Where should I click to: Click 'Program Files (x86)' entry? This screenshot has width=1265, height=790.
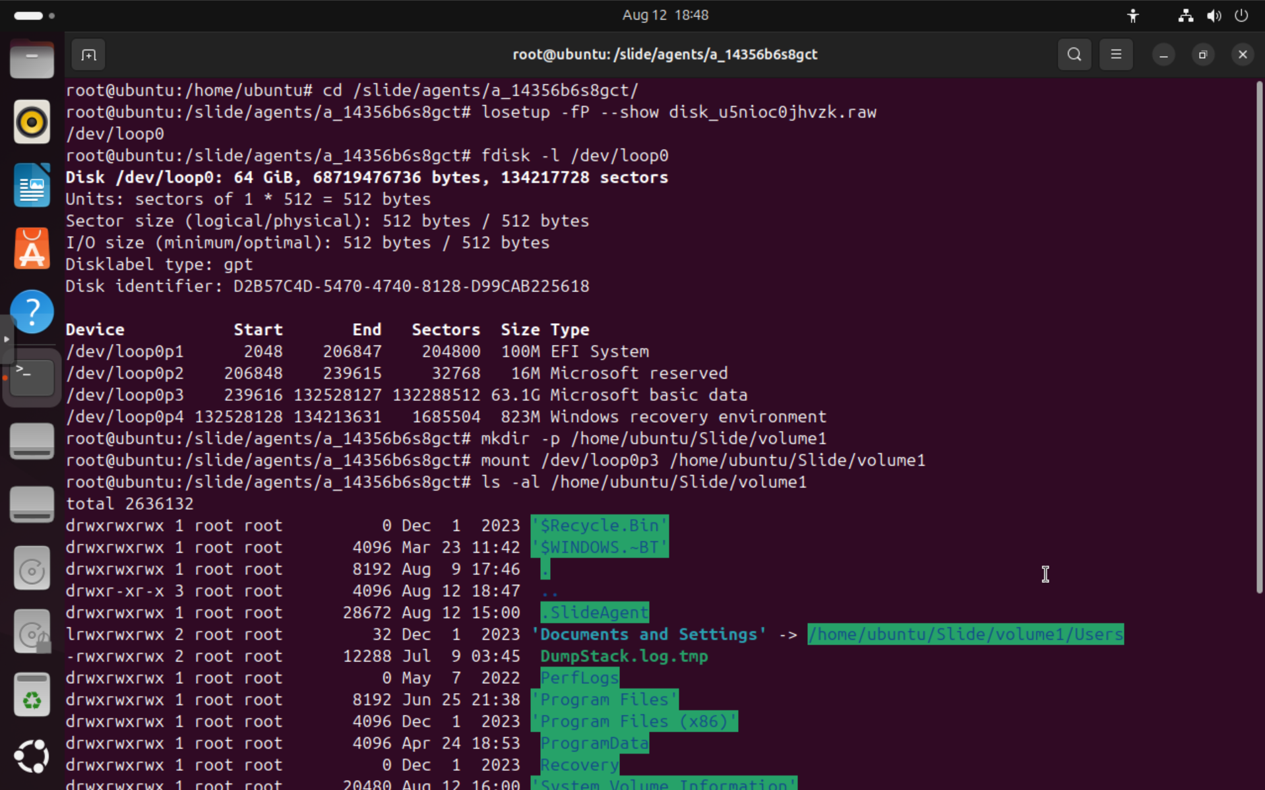pyautogui.click(x=634, y=721)
